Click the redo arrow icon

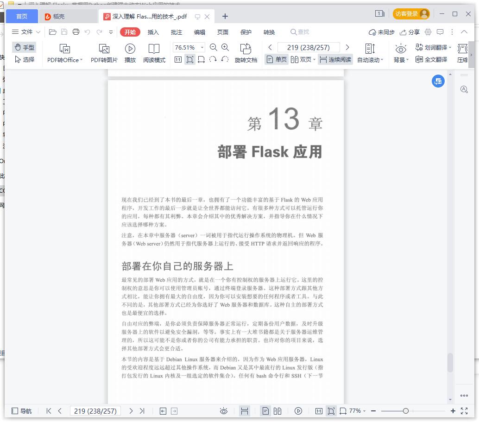coord(99,32)
